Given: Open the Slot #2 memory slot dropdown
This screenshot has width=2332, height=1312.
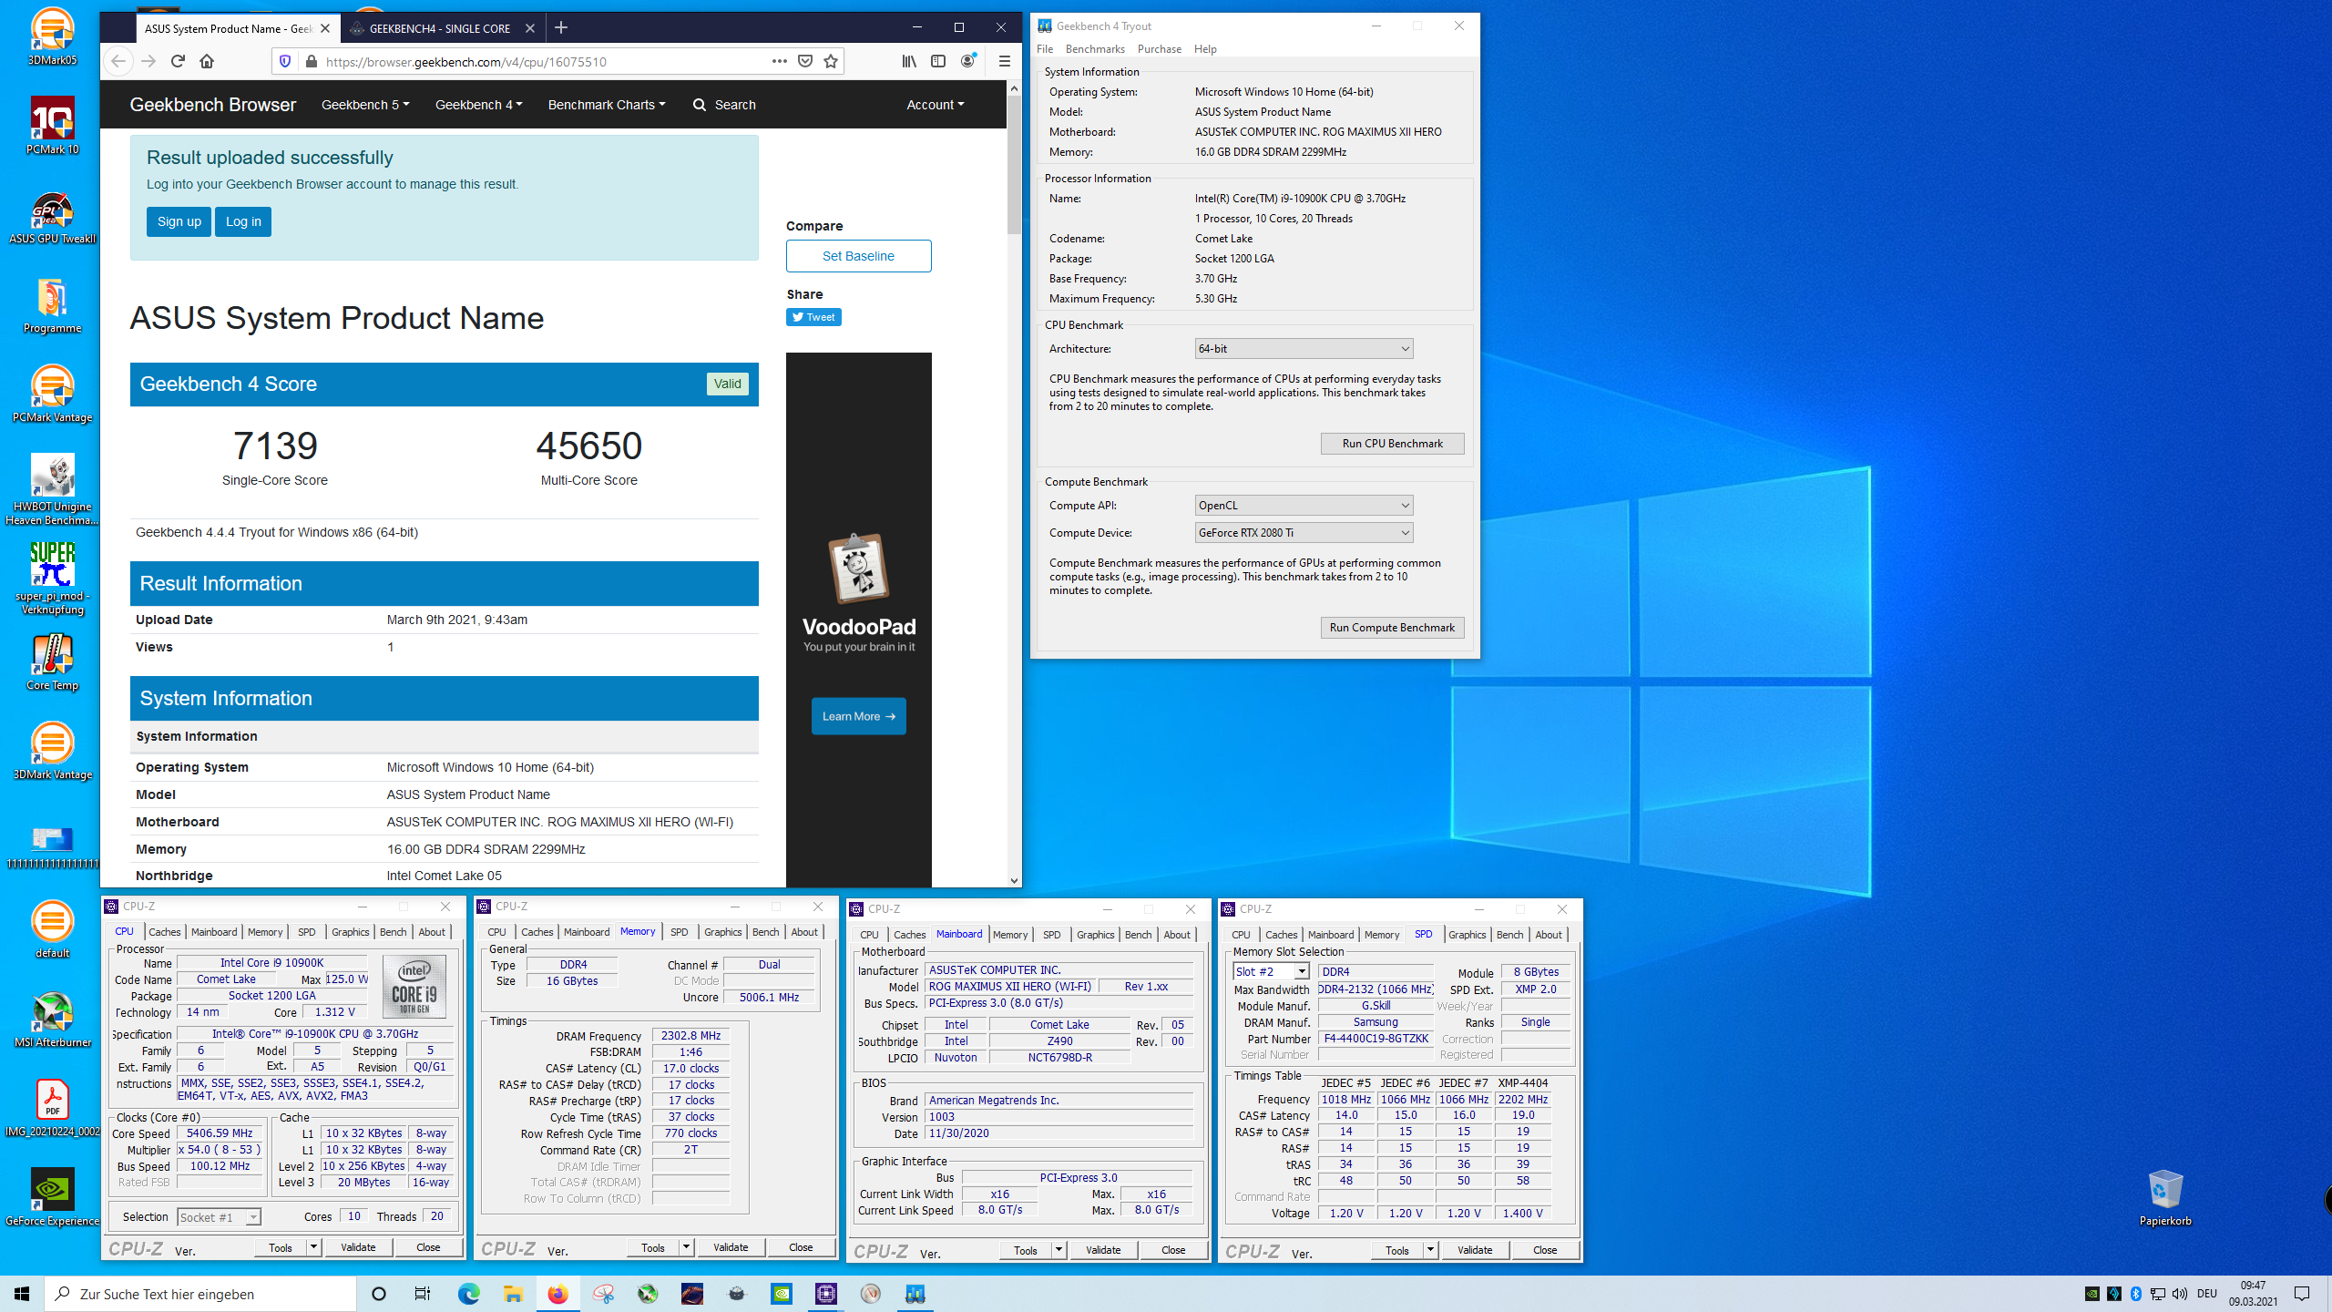Looking at the screenshot, I should [x=1271, y=972].
